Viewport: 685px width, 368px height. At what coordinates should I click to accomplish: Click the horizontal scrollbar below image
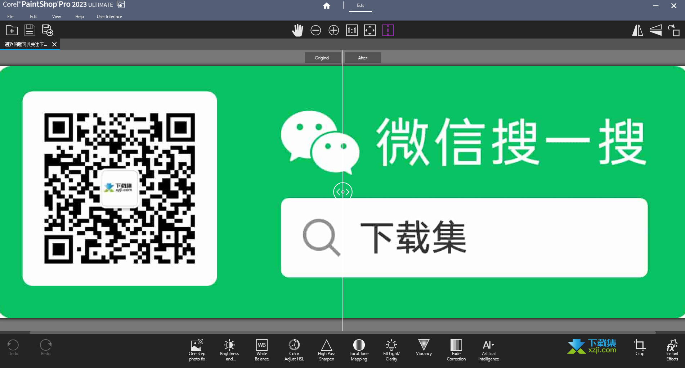(x=342, y=332)
